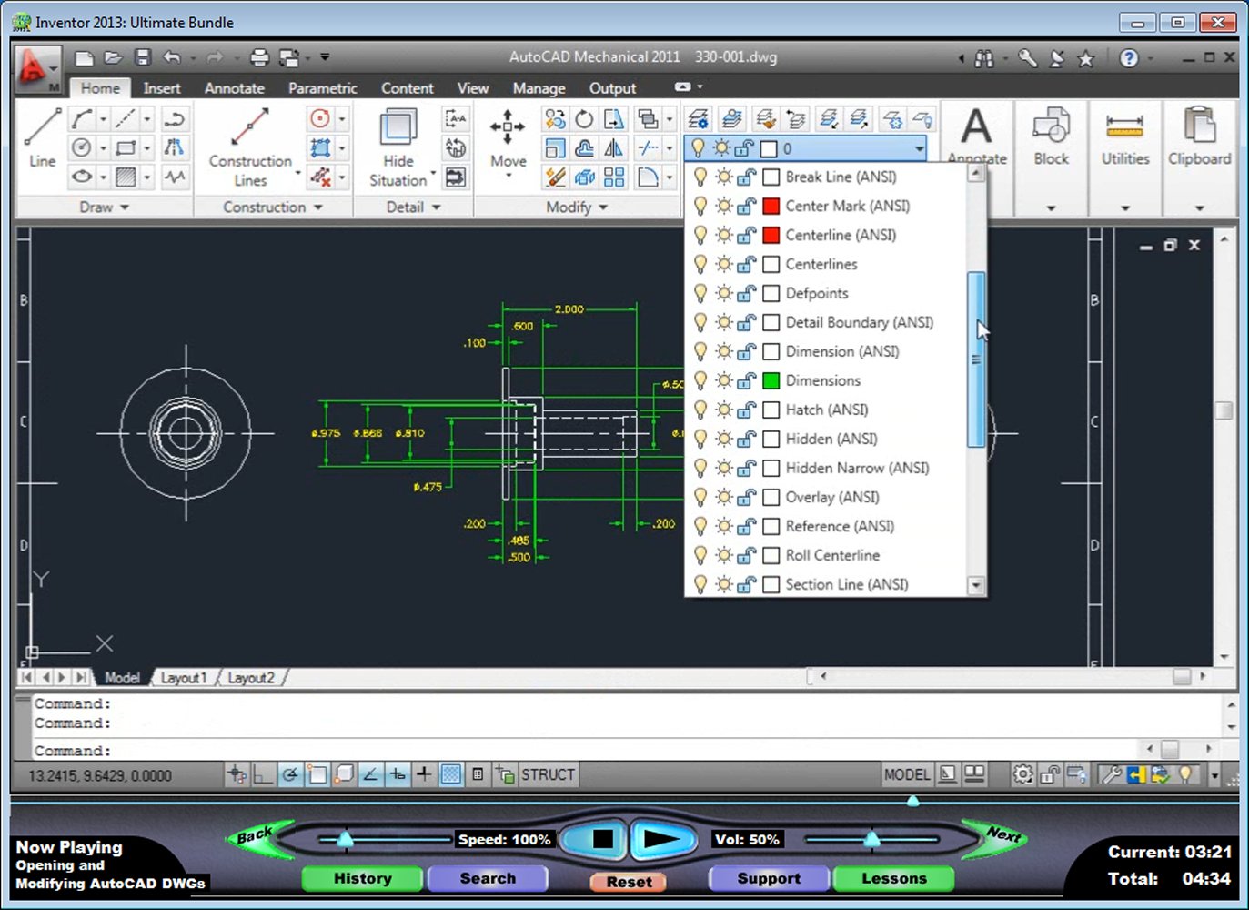This screenshot has height=910, width=1249.
Task: Select the Line tool
Action: point(42,137)
